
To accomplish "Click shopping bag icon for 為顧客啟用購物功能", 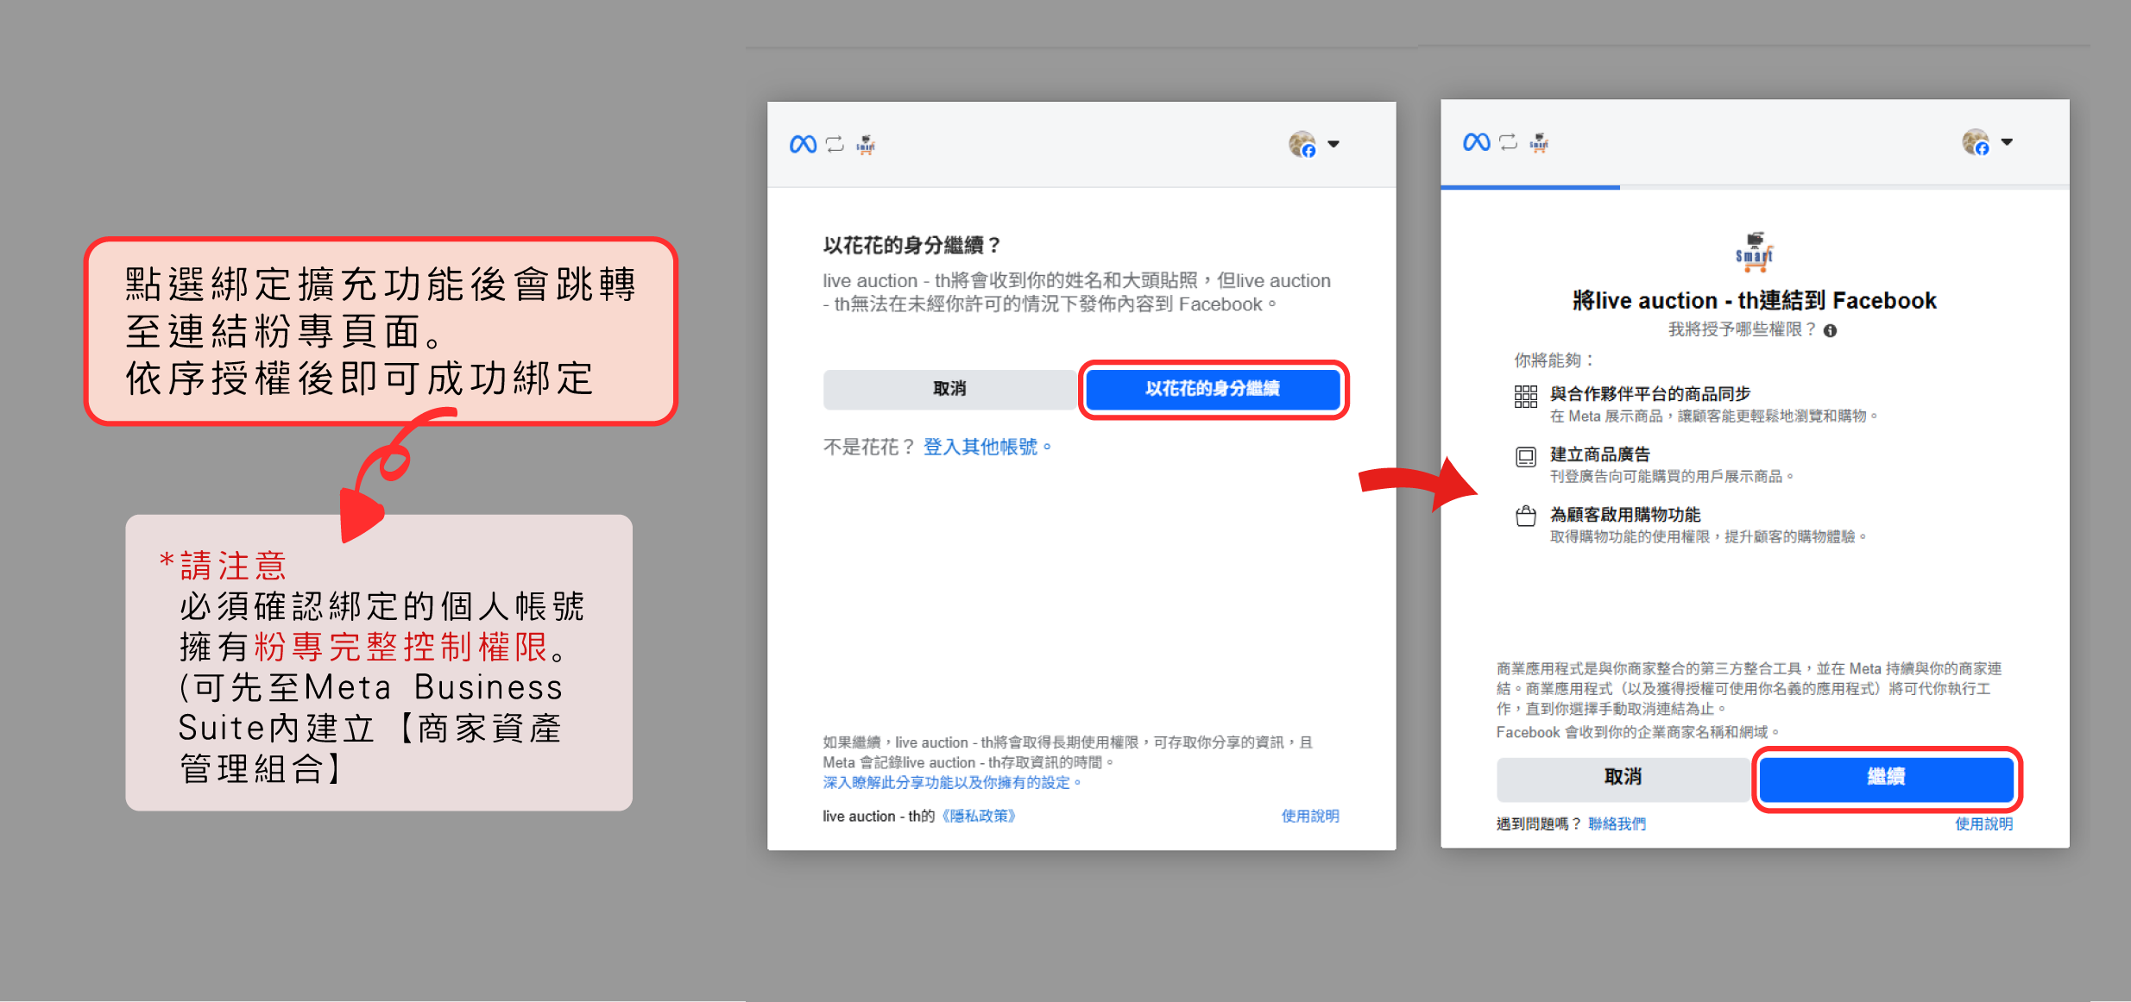I will [1525, 517].
